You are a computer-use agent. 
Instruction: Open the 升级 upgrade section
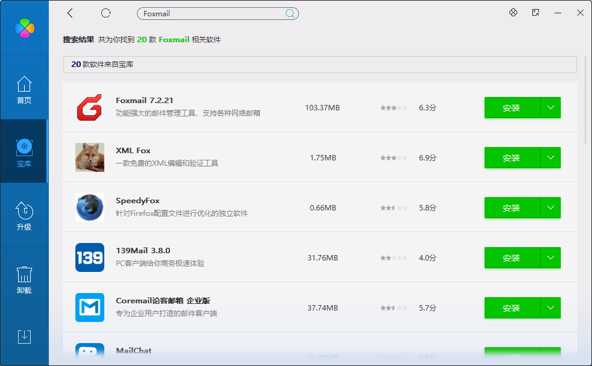click(24, 215)
